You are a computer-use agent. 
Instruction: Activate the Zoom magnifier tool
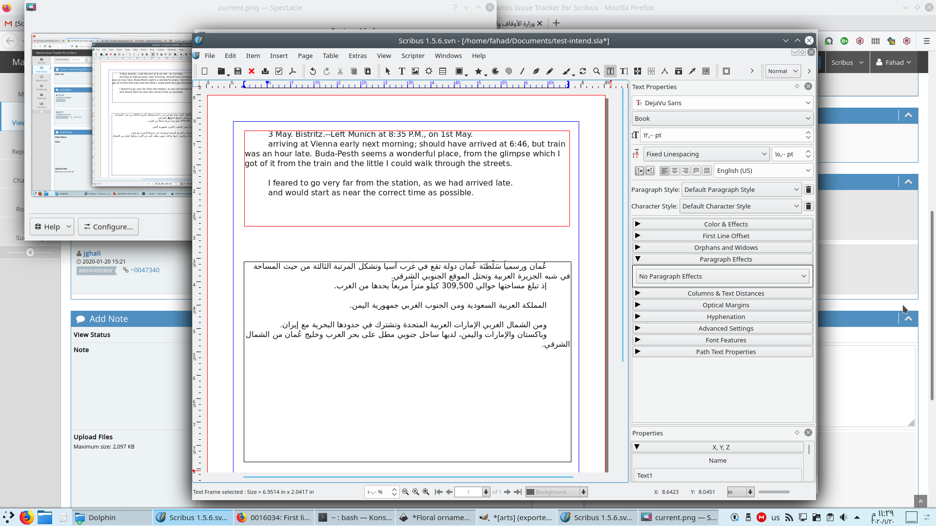596,71
